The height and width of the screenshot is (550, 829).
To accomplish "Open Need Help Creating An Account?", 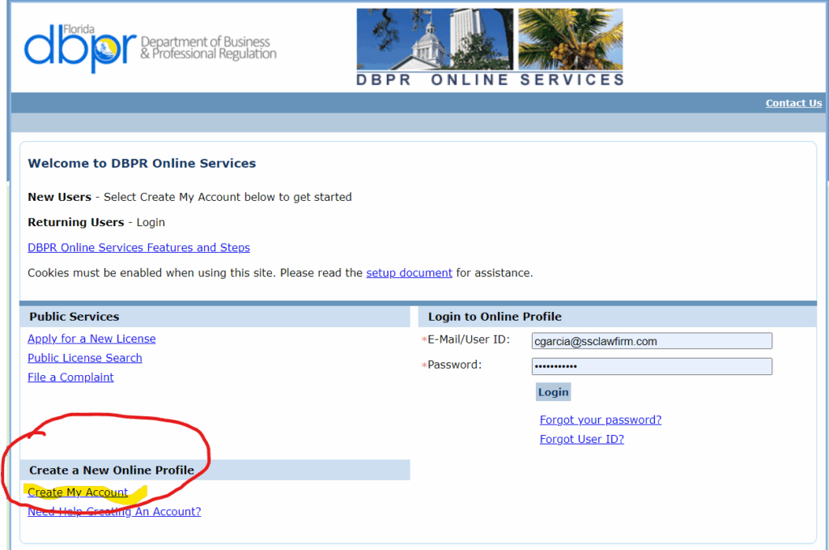I will pos(114,512).
